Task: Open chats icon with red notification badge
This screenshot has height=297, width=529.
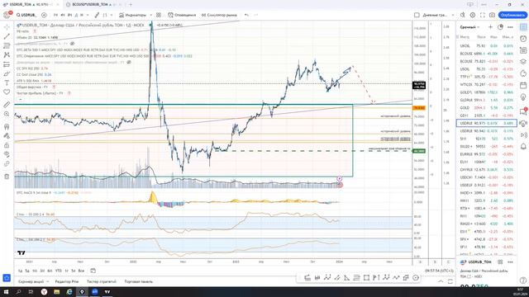Action: coord(523,111)
